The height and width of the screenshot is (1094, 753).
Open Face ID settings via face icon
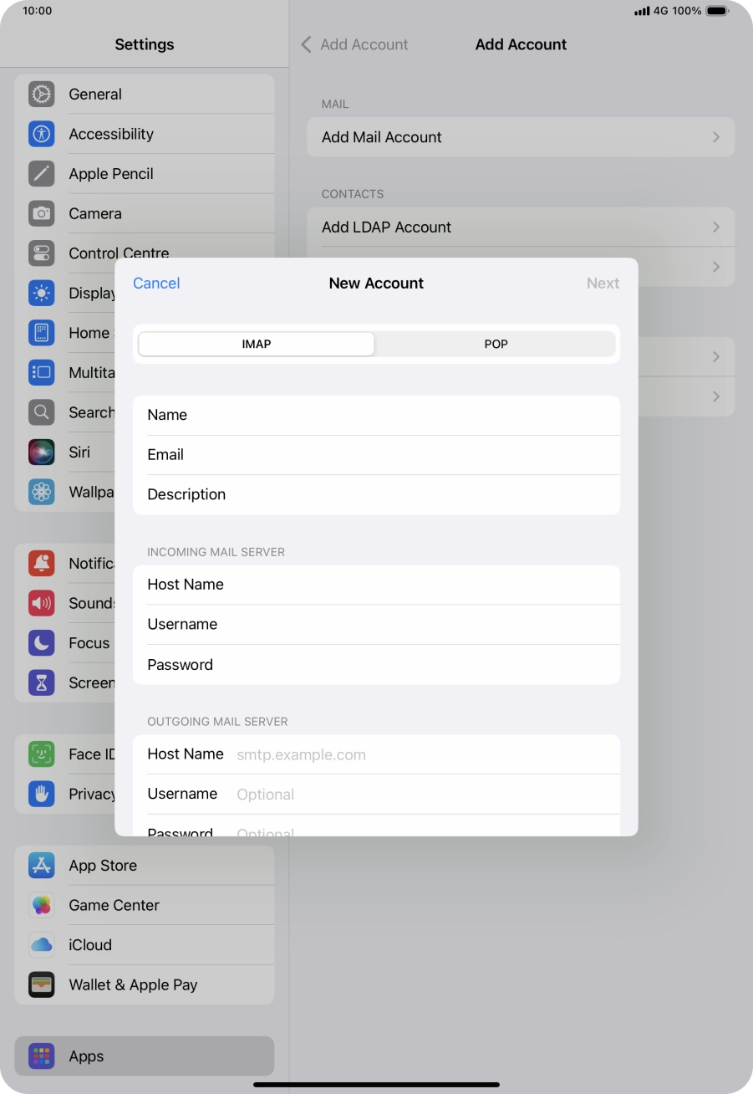coord(41,754)
